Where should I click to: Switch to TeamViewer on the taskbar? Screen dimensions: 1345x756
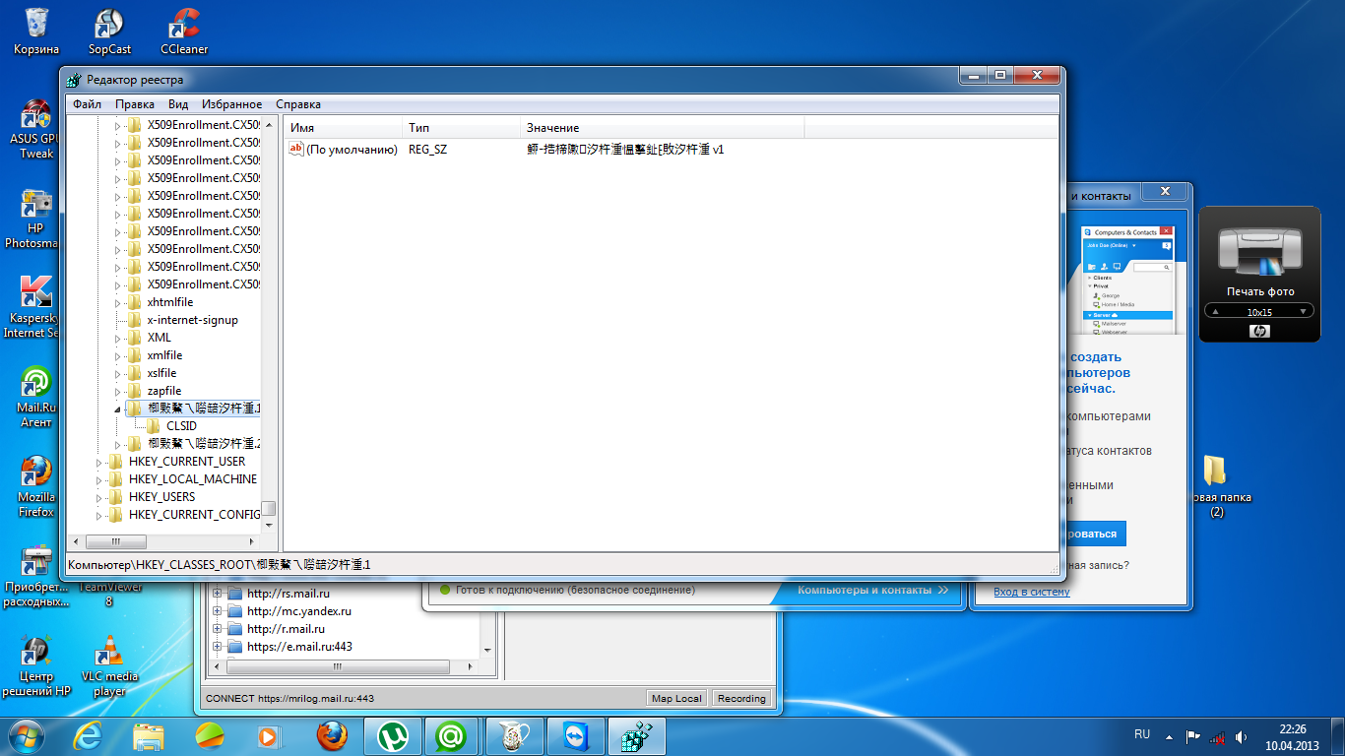574,735
